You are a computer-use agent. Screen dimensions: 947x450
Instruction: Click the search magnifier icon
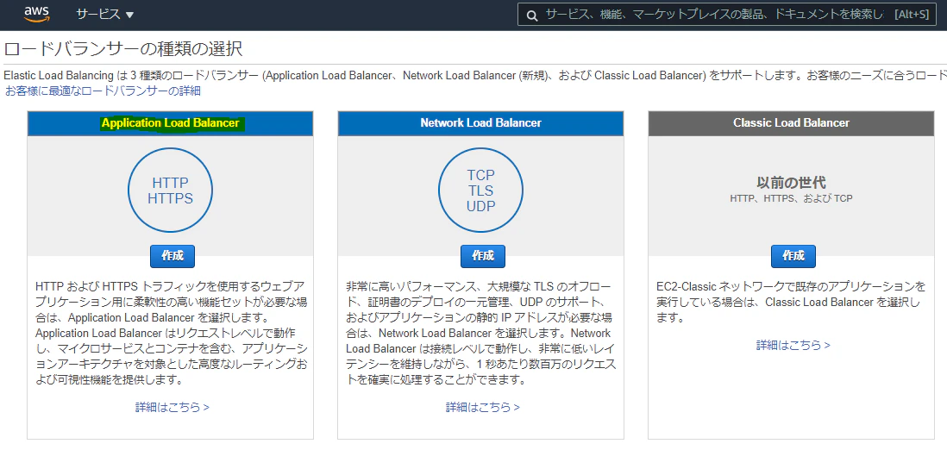pyautogui.click(x=532, y=16)
